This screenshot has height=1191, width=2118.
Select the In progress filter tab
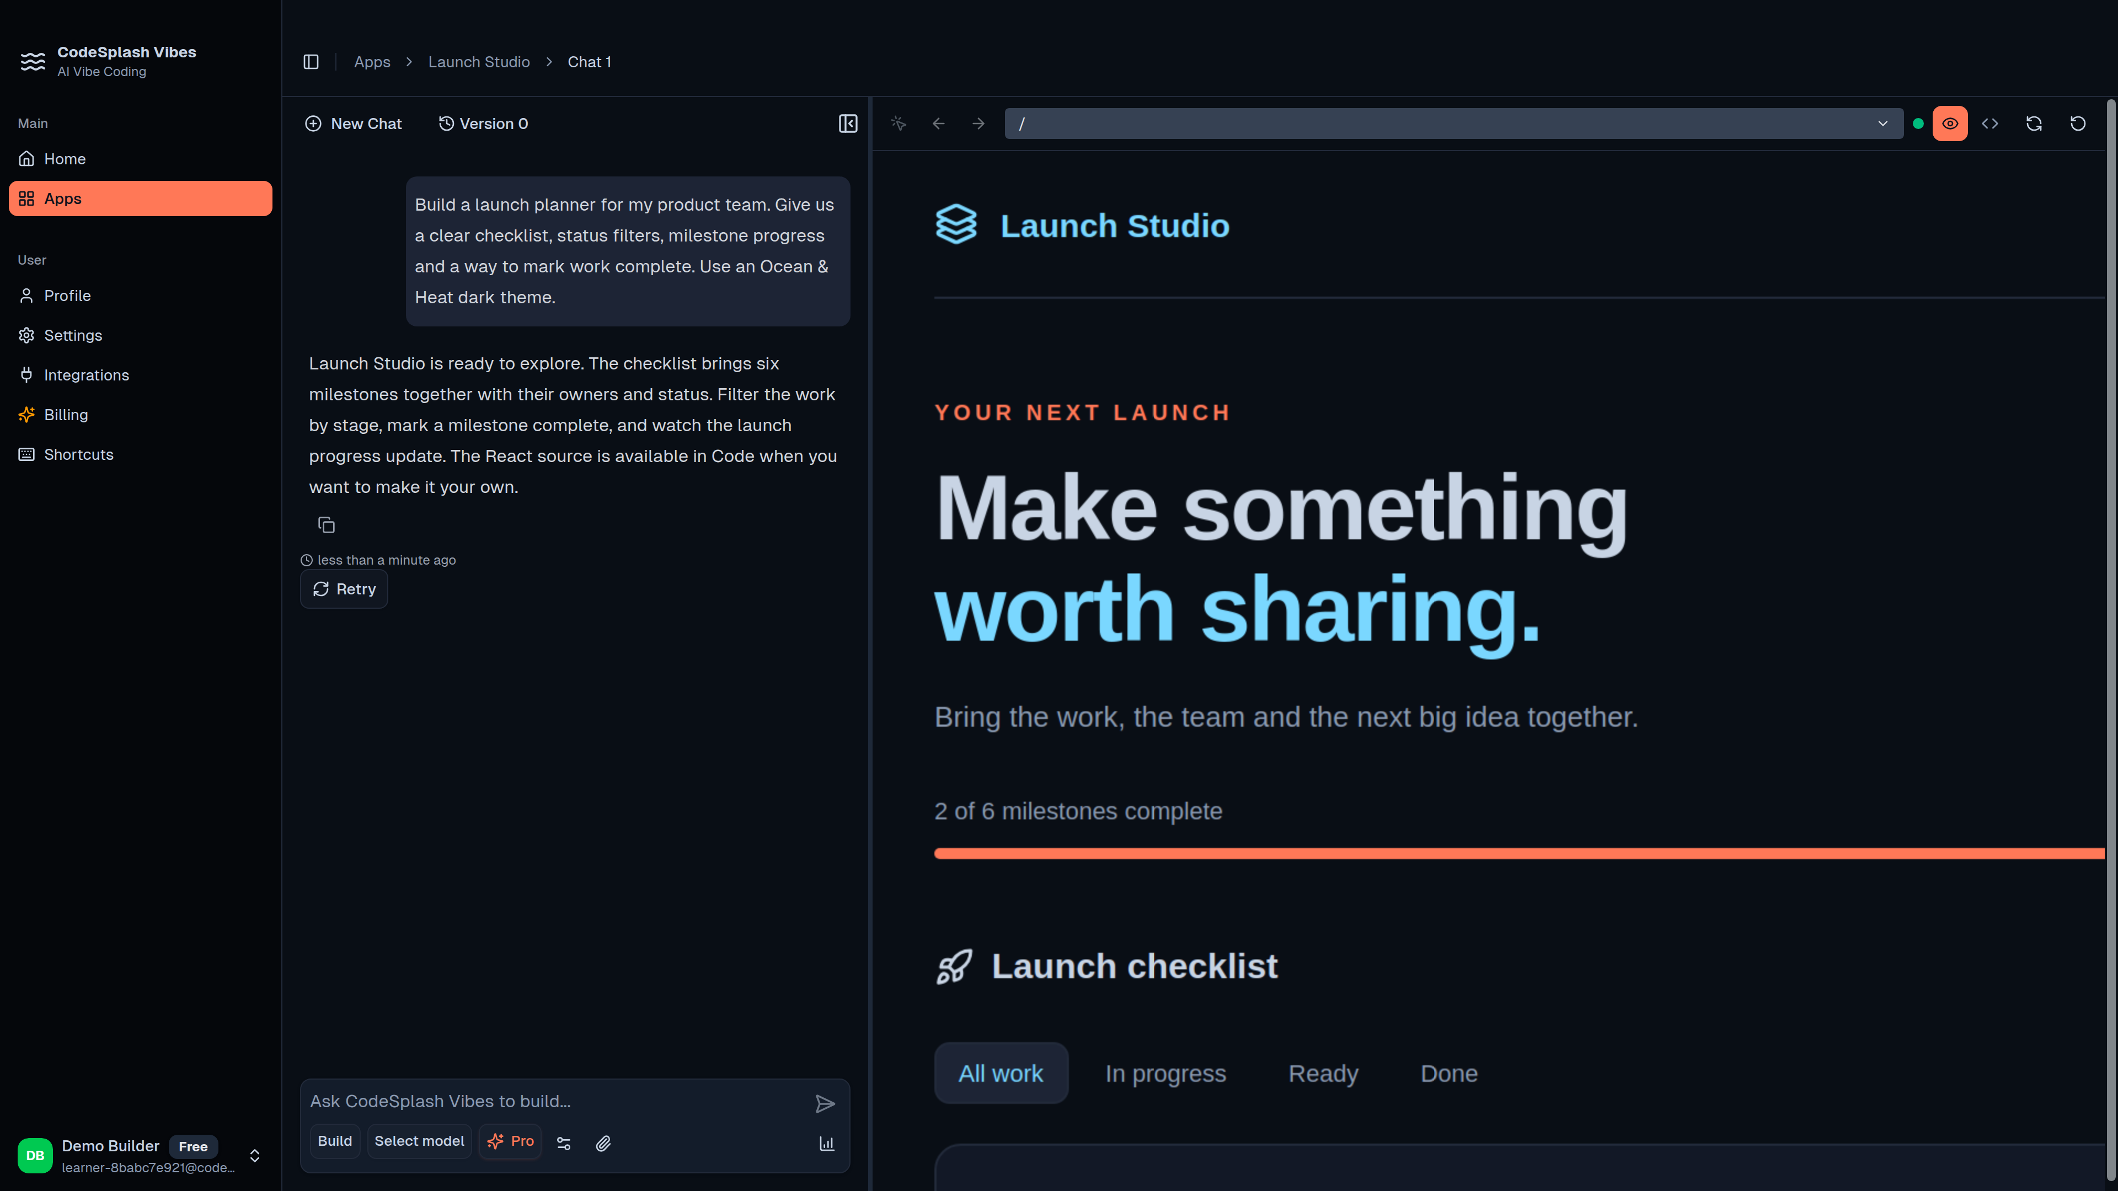(1165, 1072)
